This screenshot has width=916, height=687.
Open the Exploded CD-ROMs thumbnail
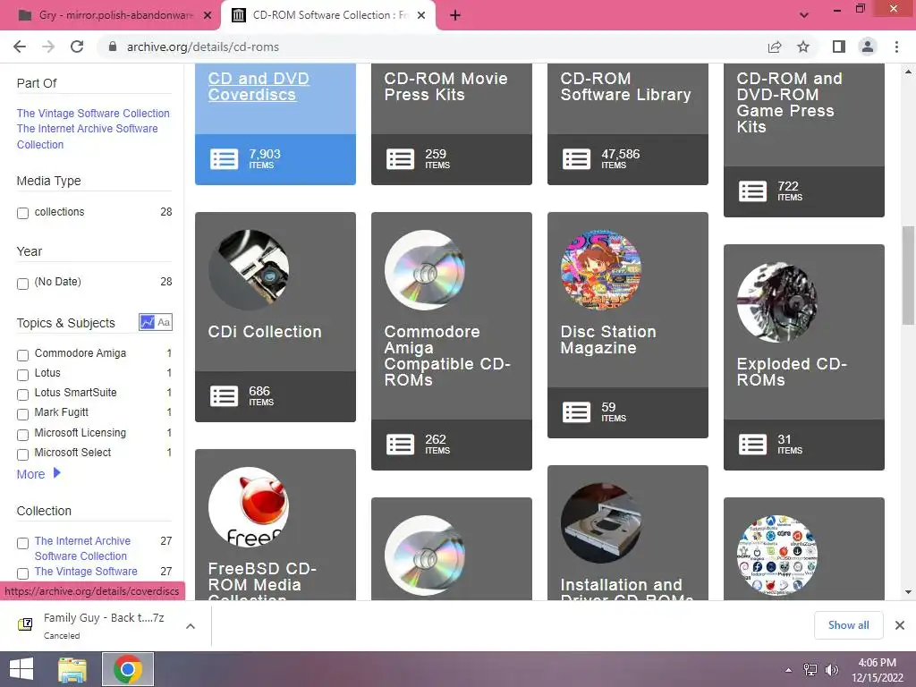[777, 302]
